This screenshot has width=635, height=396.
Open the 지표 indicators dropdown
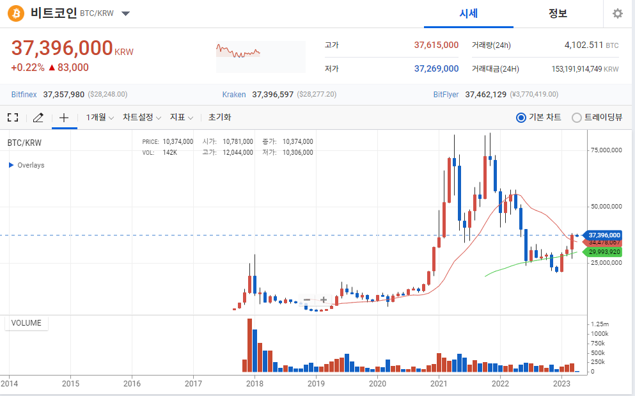click(181, 118)
